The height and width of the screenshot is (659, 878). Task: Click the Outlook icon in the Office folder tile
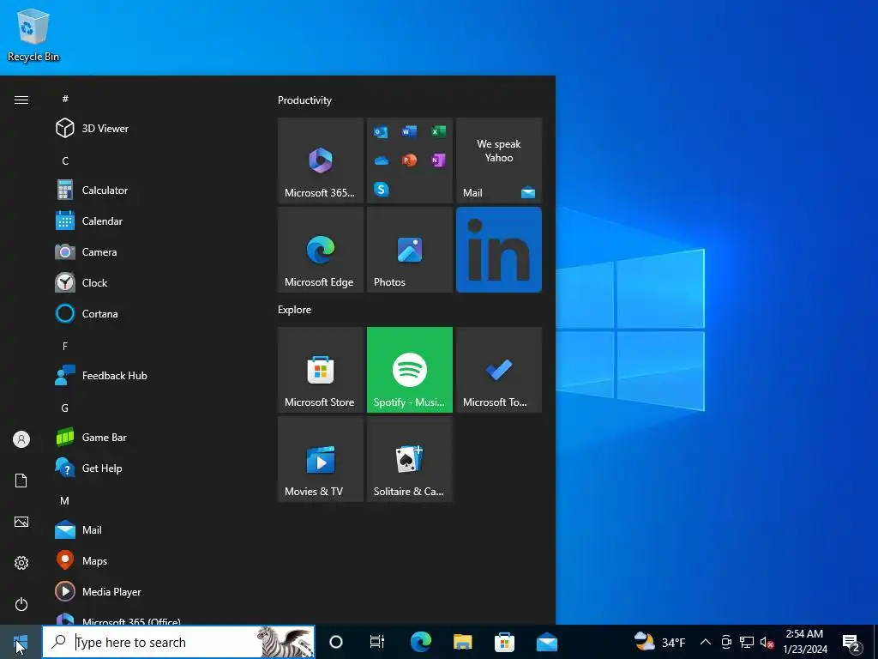tap(381, 131)
